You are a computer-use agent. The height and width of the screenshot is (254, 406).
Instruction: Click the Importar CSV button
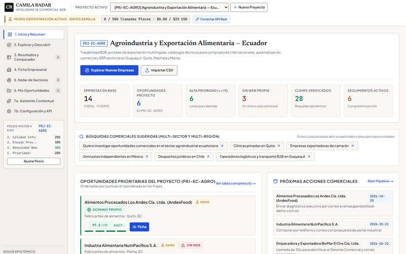click(x=159, y=70)
